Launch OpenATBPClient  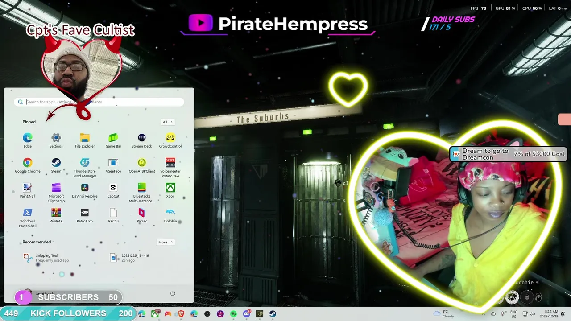(x=142, y=165)
